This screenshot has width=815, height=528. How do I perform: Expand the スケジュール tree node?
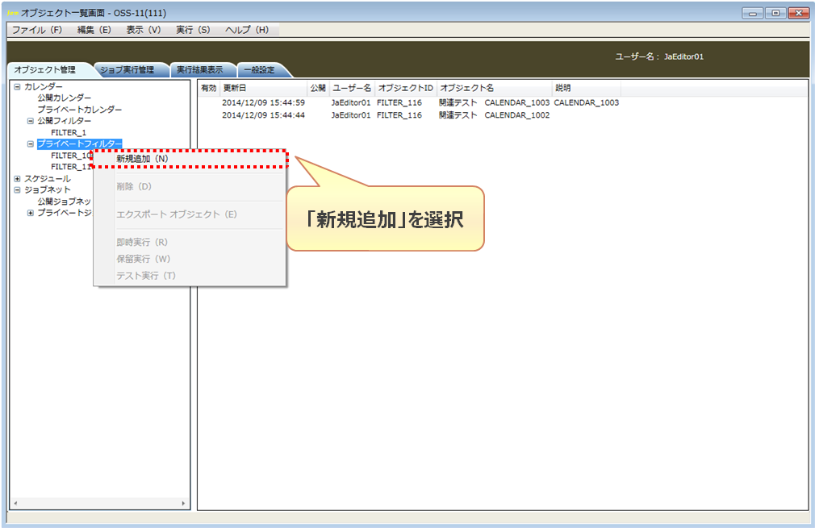[x=17, y=179]
